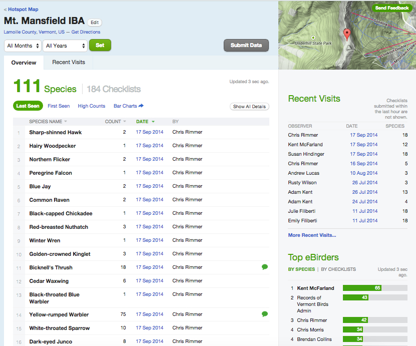This screenshot has width=416, height=346.
Task: Click the Send Feedback button on map
Action: [x=392, y=8]
